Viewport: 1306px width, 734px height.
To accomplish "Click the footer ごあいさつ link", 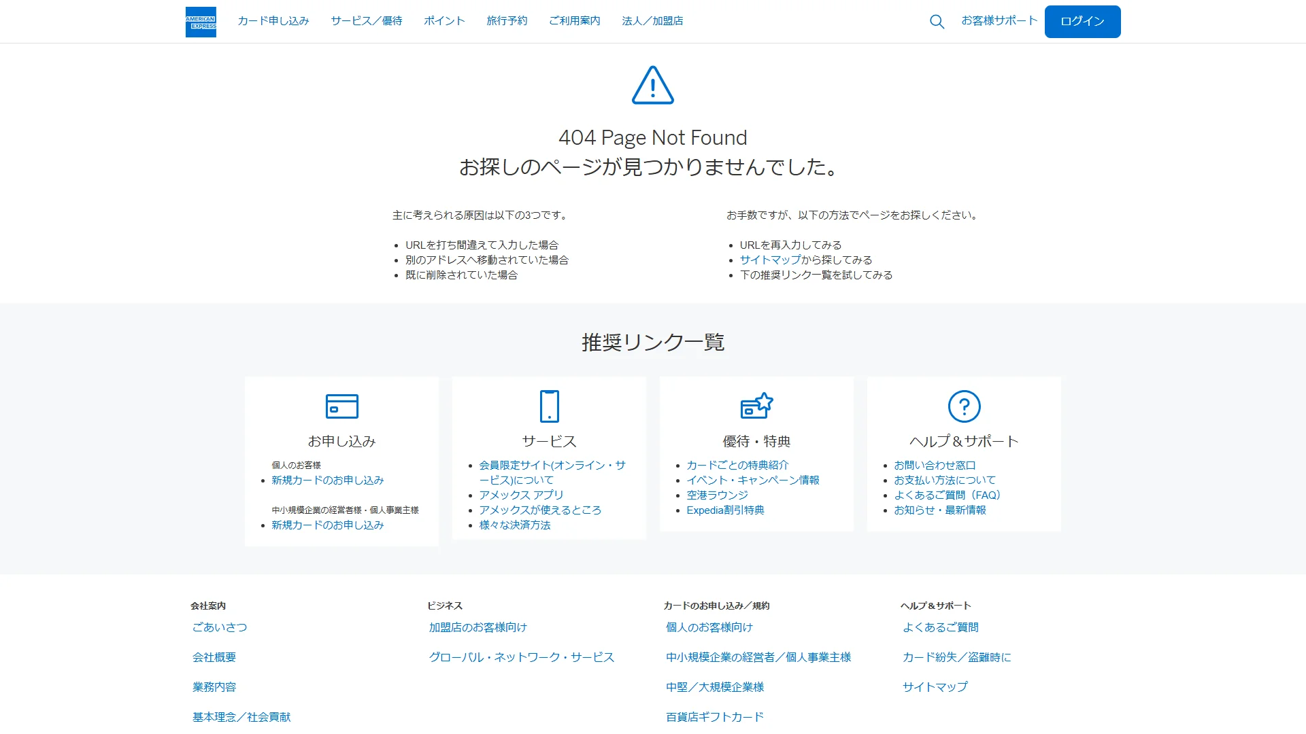I will point(220,627).
